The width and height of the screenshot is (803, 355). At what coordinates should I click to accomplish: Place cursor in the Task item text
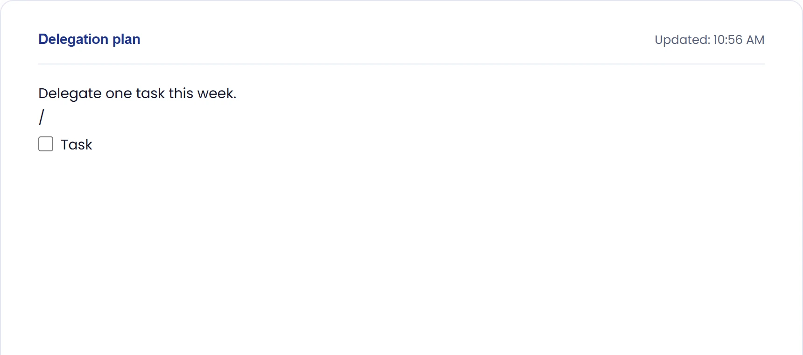[77, 144]
